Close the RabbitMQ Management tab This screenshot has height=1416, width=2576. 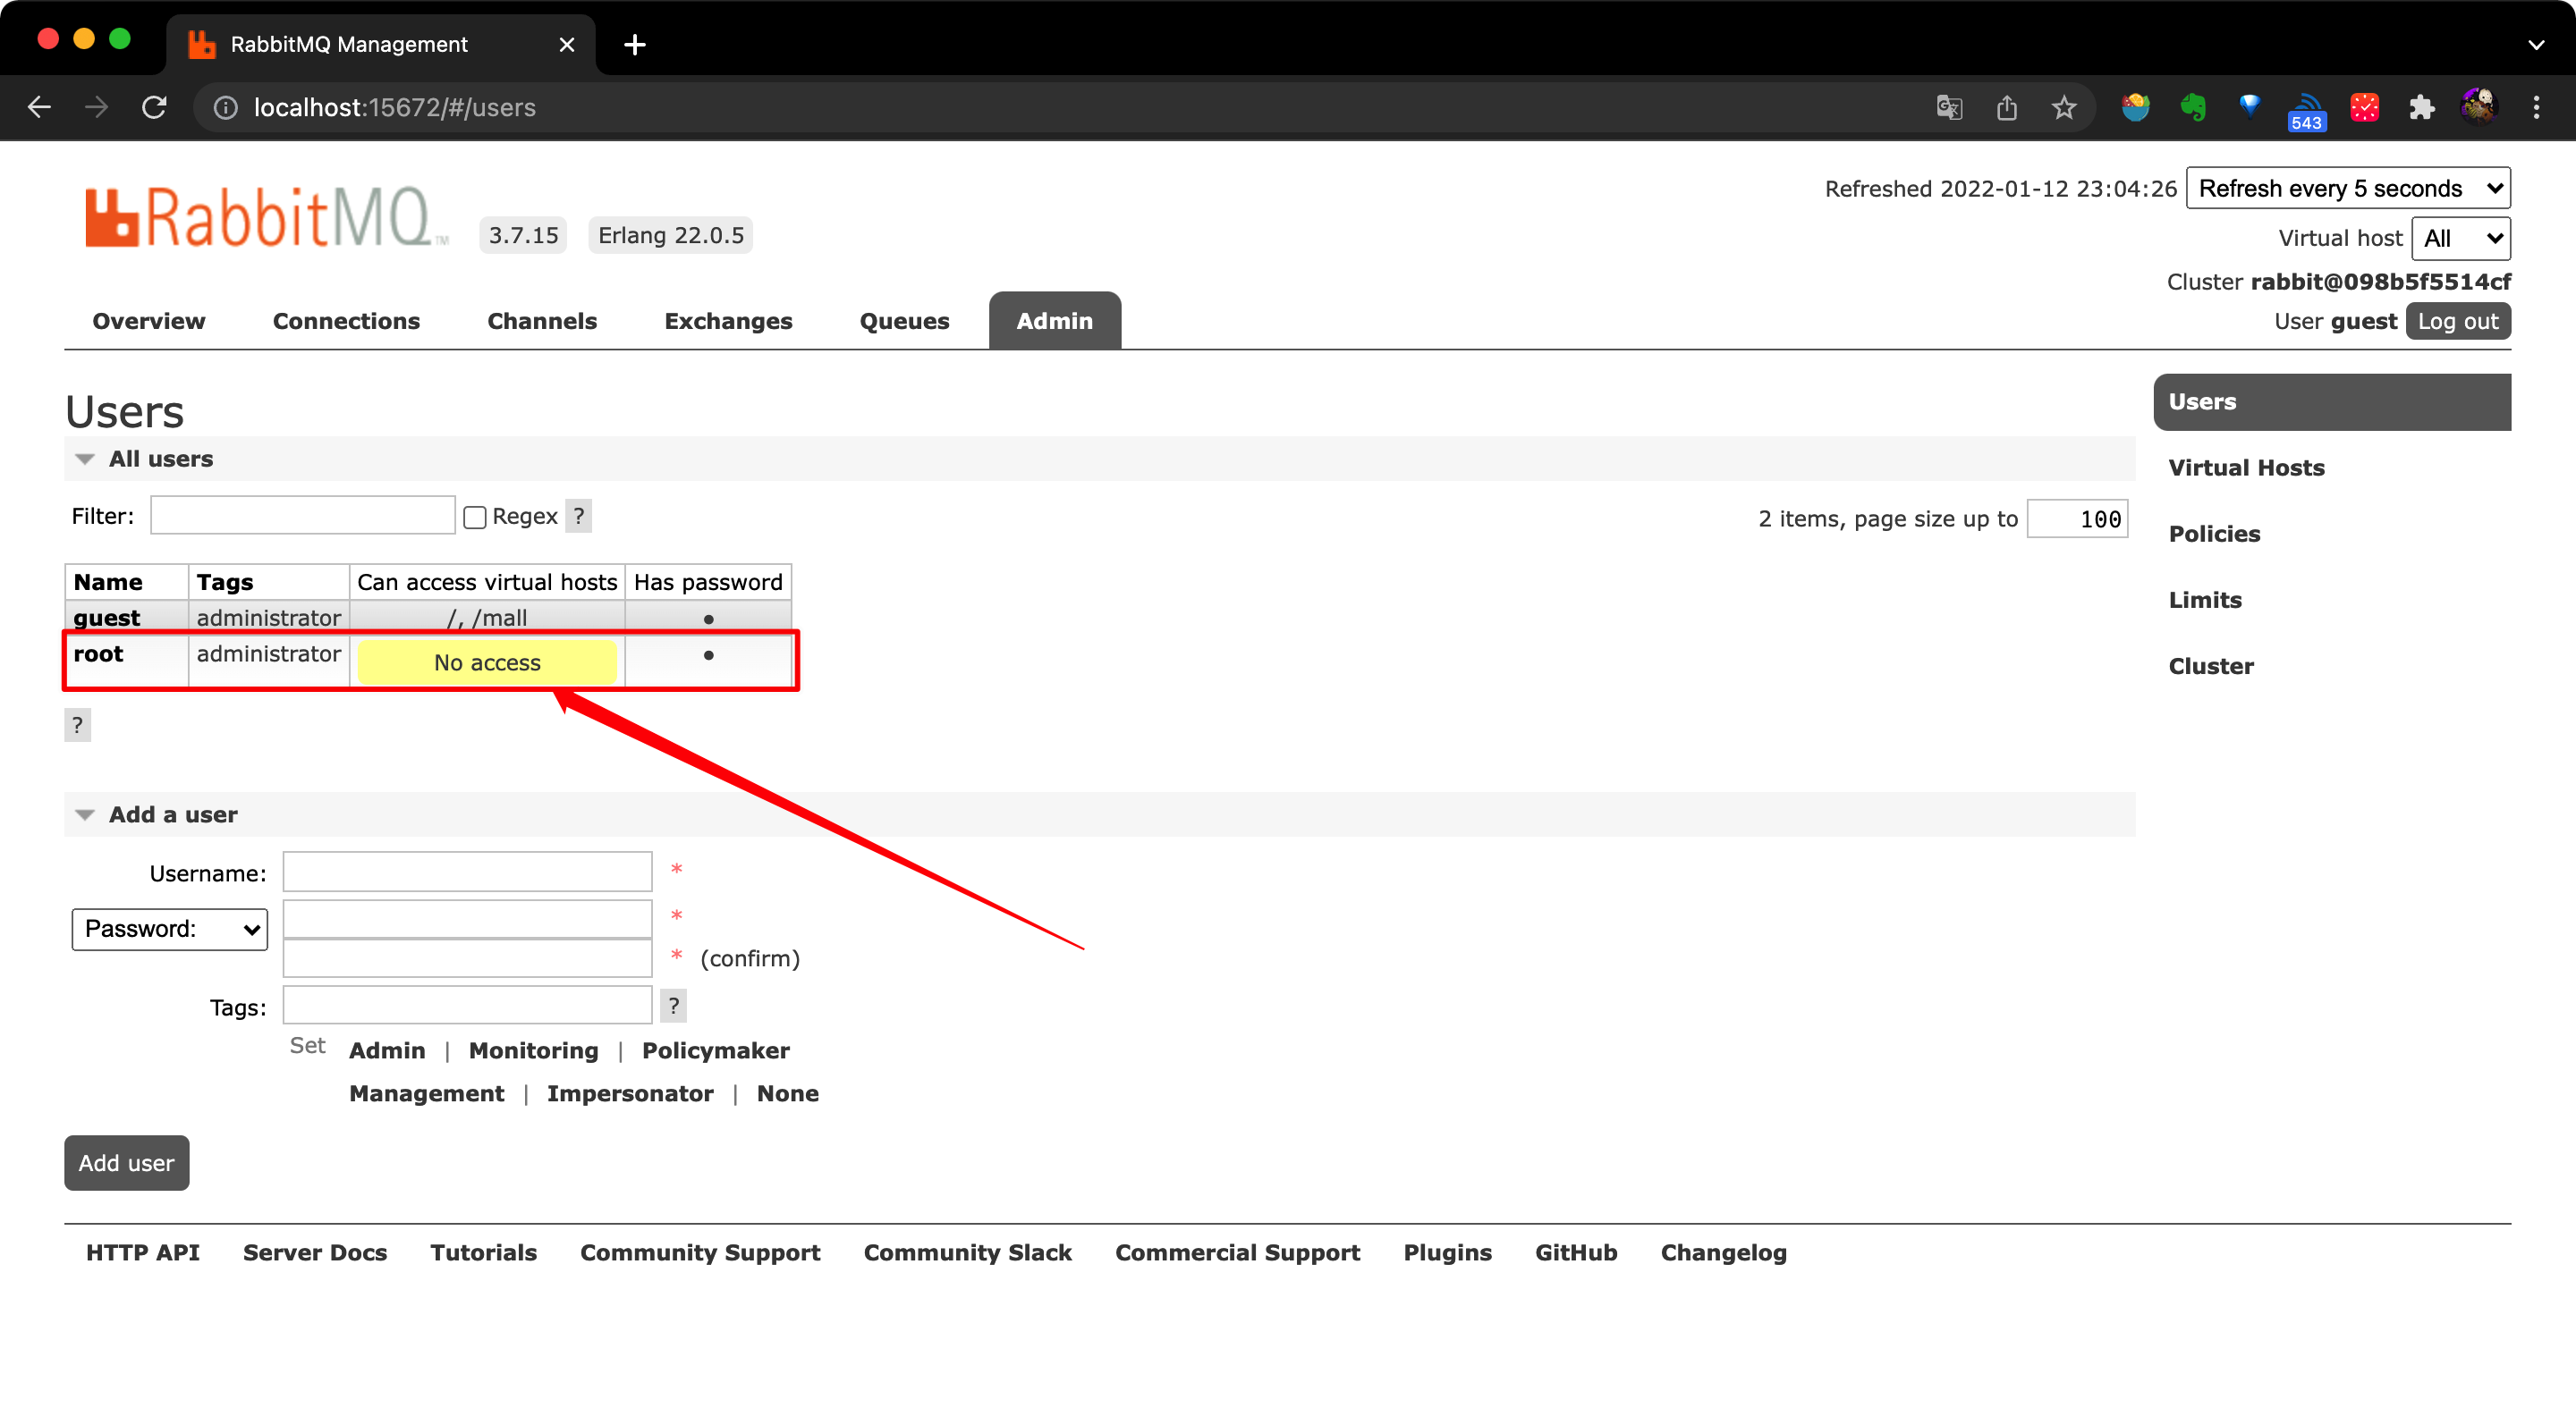point(566,44)
